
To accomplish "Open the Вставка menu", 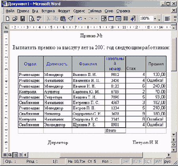I will 48,11.
